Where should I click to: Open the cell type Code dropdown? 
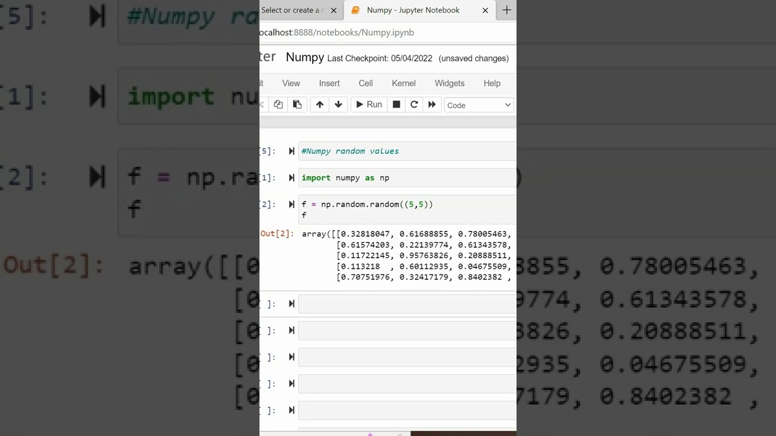tap(479, 105)
